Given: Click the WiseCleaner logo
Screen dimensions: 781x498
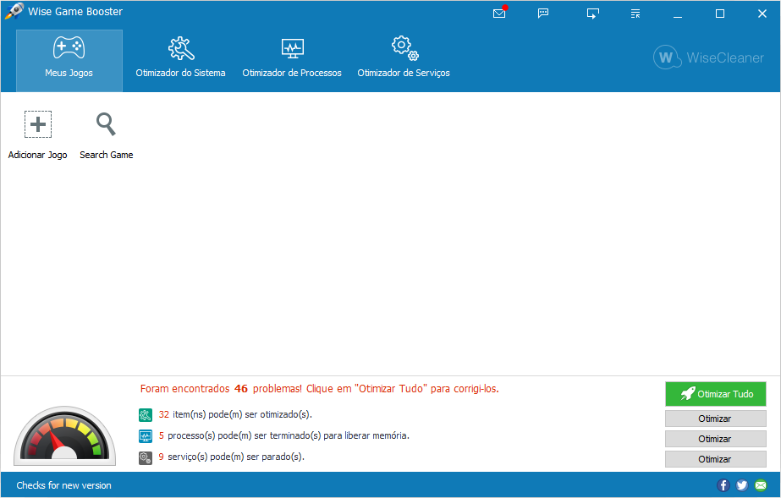Looking at the screenshot, I should click(x=708, y=57).
